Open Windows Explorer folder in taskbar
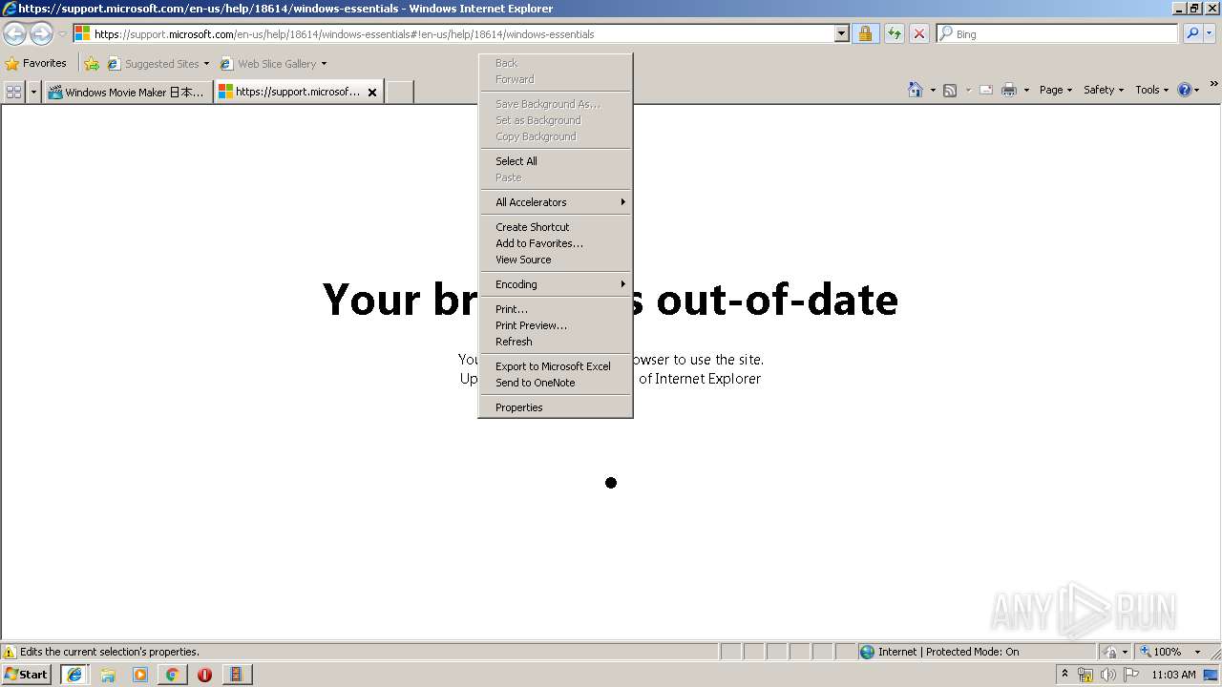 pos(108,675)
